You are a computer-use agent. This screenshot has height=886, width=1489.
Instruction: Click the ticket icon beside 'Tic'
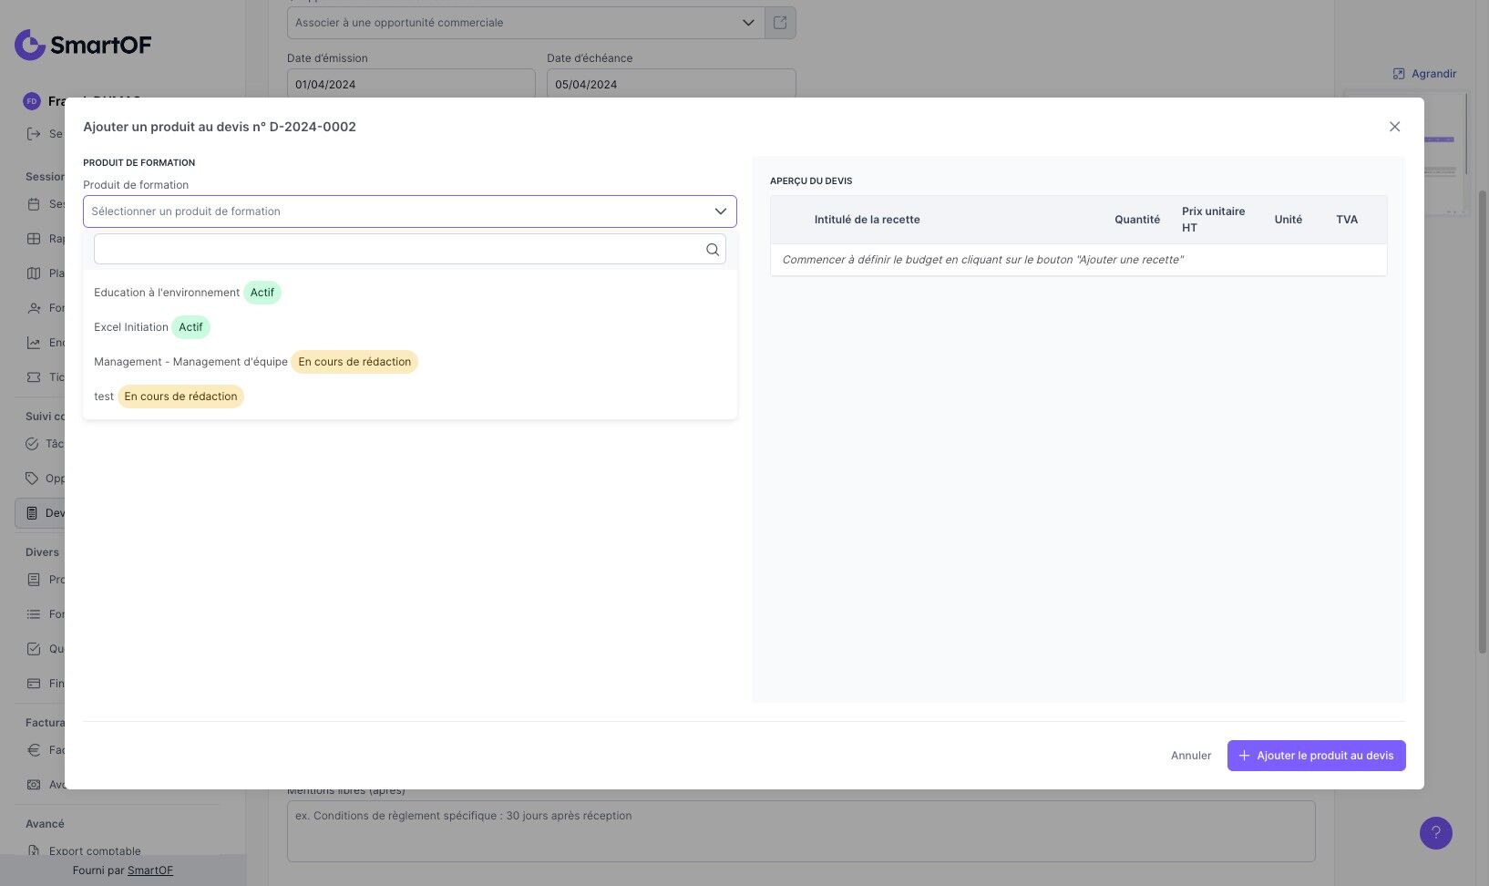click(x=34, y=377)
